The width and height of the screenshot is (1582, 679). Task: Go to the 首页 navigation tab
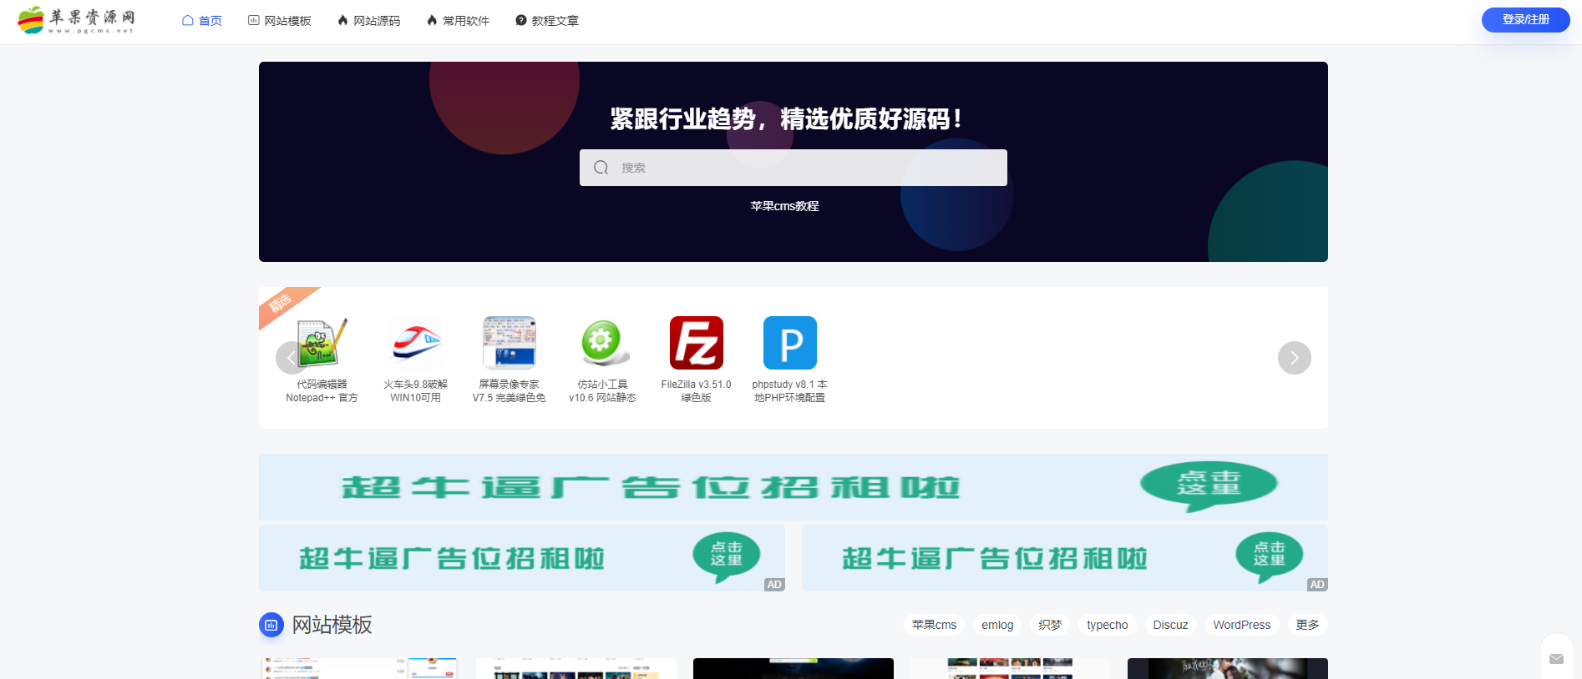202,21
